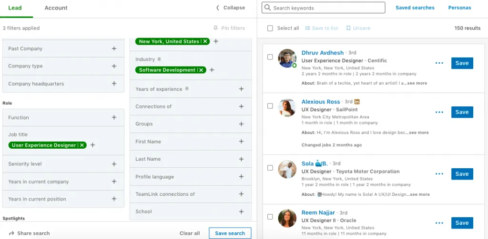Switch to the Account tab

tap(56, 8)
